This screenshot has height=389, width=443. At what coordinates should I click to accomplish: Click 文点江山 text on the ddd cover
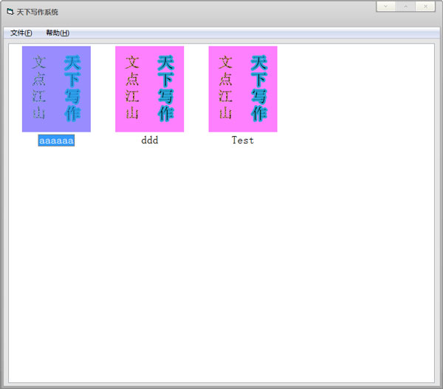[x=132, y=88]
